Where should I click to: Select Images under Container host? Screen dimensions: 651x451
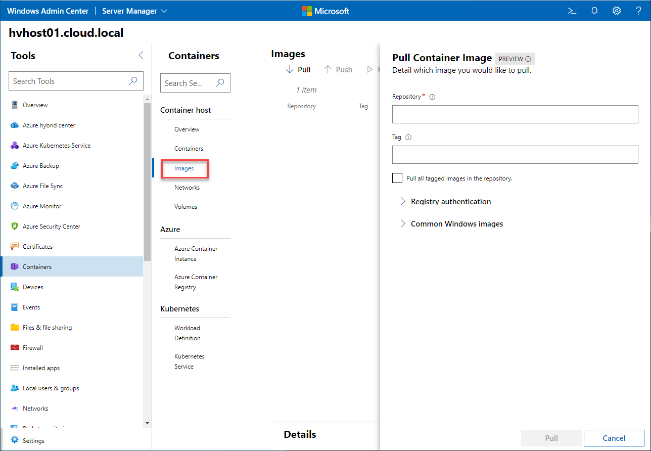pyautogui.click(x=184, y=168)
